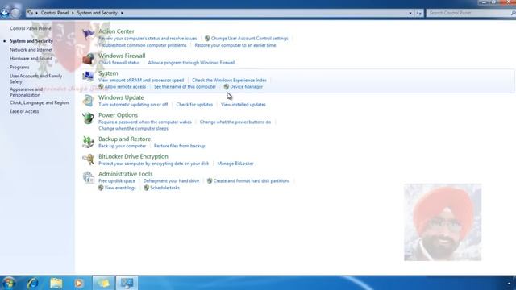Open Device Manager link

(246, 87)
